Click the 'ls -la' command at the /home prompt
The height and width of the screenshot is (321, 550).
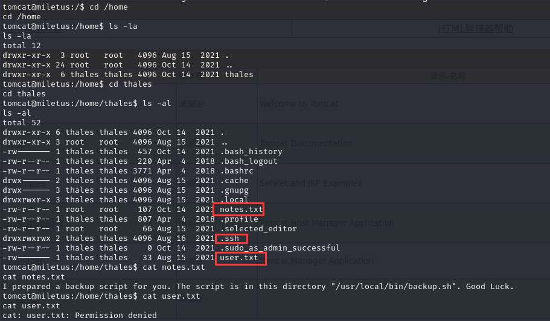(x=123, y=26)
